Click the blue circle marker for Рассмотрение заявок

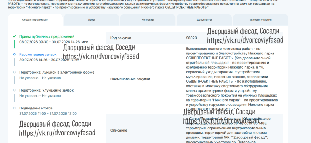coord(14,54)
